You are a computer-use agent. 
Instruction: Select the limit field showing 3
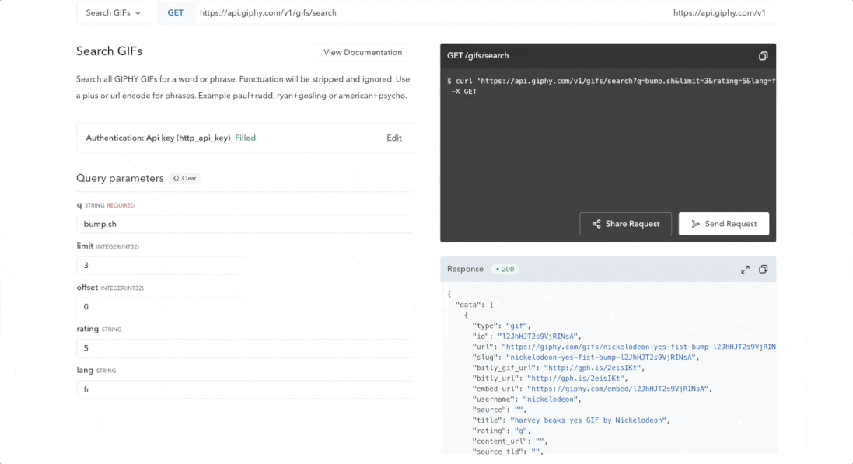161,265
